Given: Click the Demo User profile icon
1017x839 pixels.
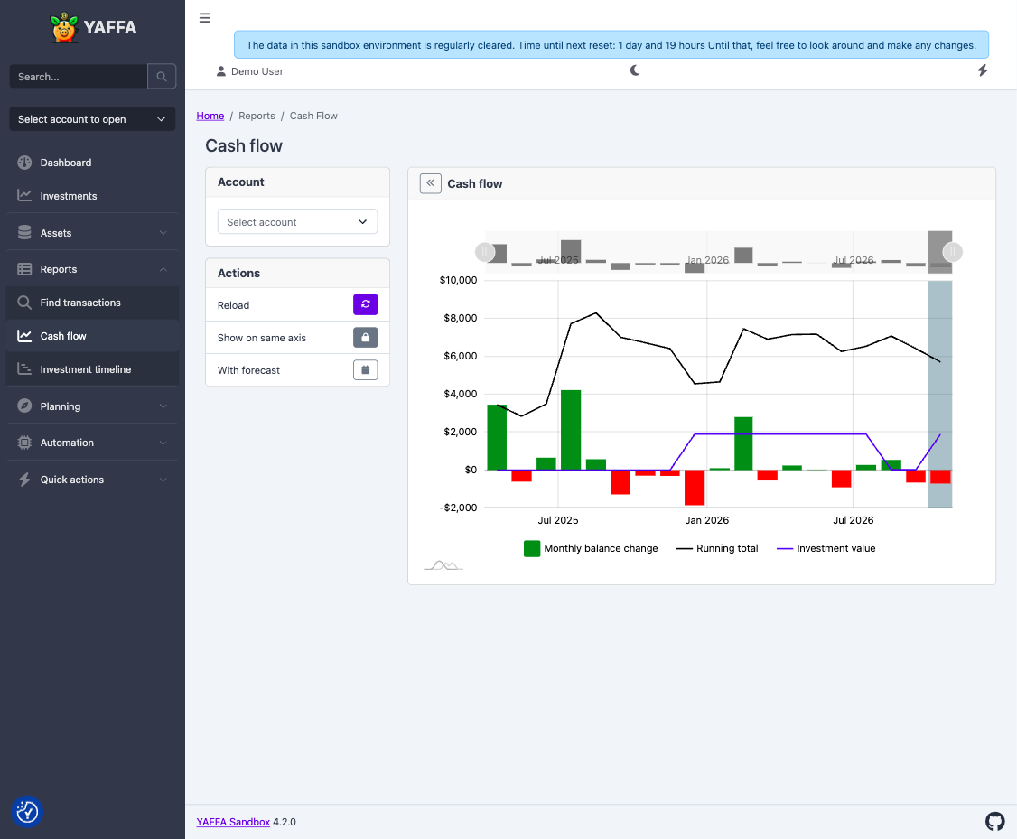Looking at the screenshot, I should pyautogui.click(x=221, y=71).
